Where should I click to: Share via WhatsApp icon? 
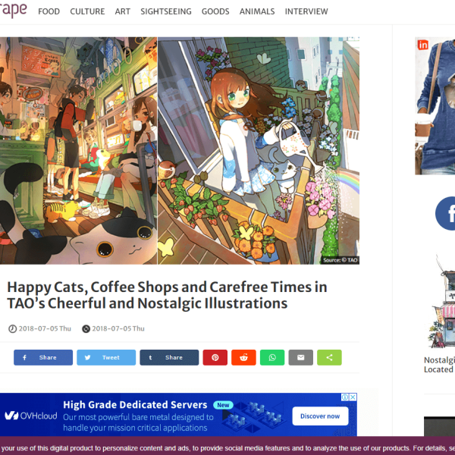pos(272,357)
